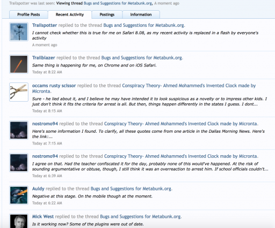Open Conspiracy Theory thread in 7:15 AM entry
This screenshot has height=228, width=275.
pos(180,124)
